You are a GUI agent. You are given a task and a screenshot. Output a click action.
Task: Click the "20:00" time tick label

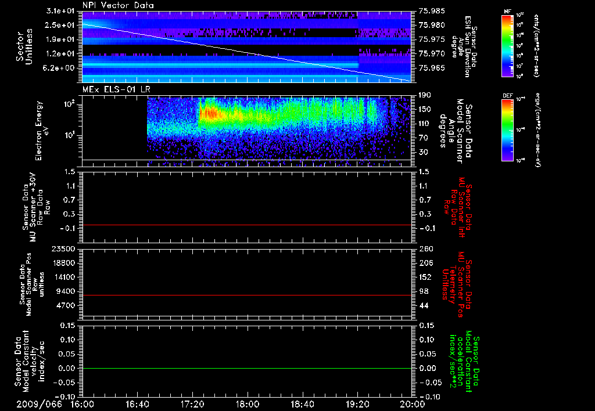point(413,404)
